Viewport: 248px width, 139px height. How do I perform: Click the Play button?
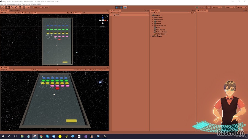pos(117,7)
